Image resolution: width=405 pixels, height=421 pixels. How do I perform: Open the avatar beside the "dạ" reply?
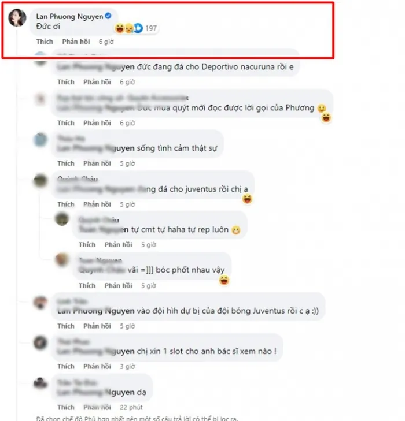tap(41, 383)
